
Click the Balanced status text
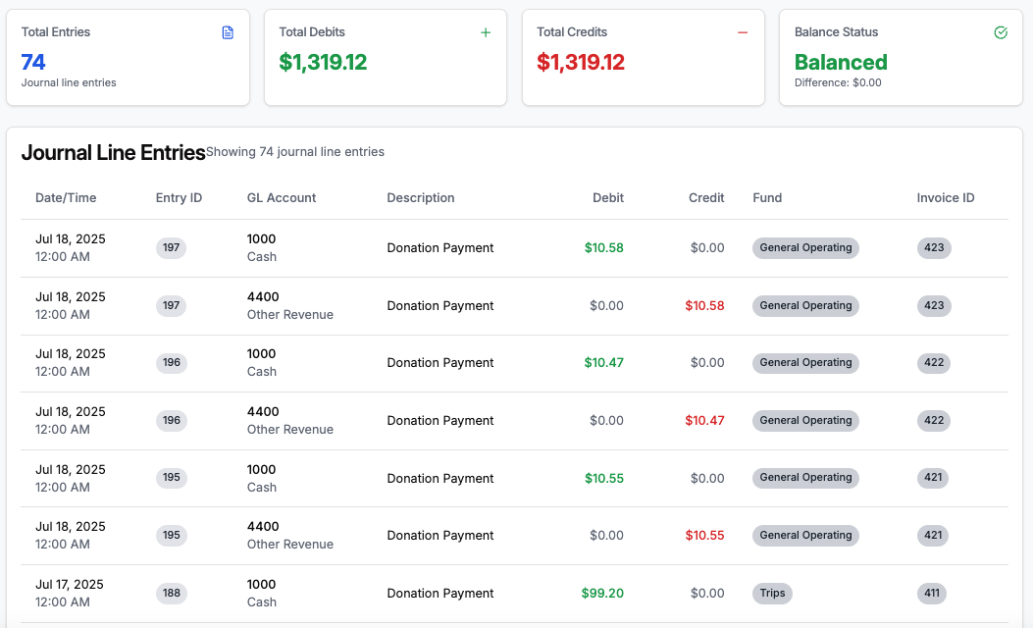click(x=841, y=63)
